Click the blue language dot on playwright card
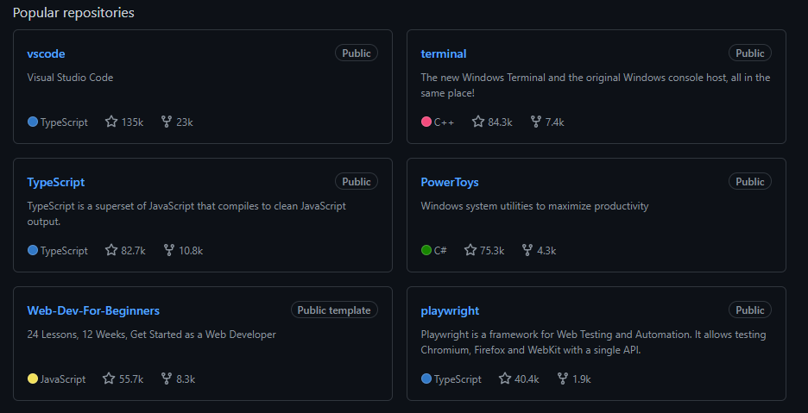808x413 pixels. [426, 379]
